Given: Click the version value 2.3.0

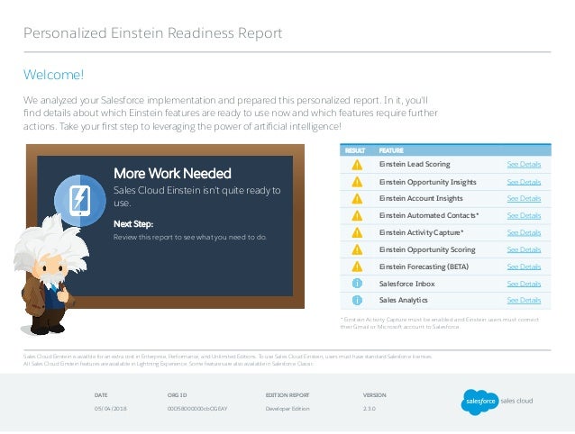Looking at the screenshot, I should [370, 409].
